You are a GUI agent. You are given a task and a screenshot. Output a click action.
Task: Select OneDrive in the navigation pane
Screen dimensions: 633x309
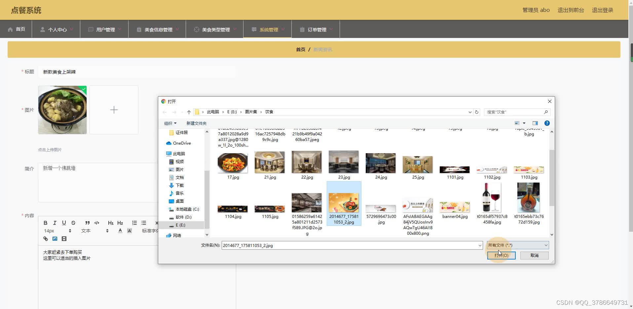pos(178,143)
